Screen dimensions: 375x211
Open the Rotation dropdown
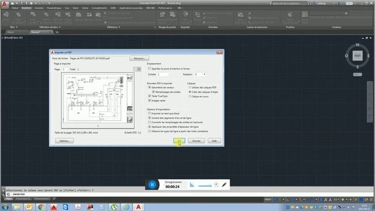point(200,74)
